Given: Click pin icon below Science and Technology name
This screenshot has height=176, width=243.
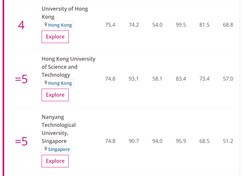Looking at the screenshot, I should tap(46, 83).
